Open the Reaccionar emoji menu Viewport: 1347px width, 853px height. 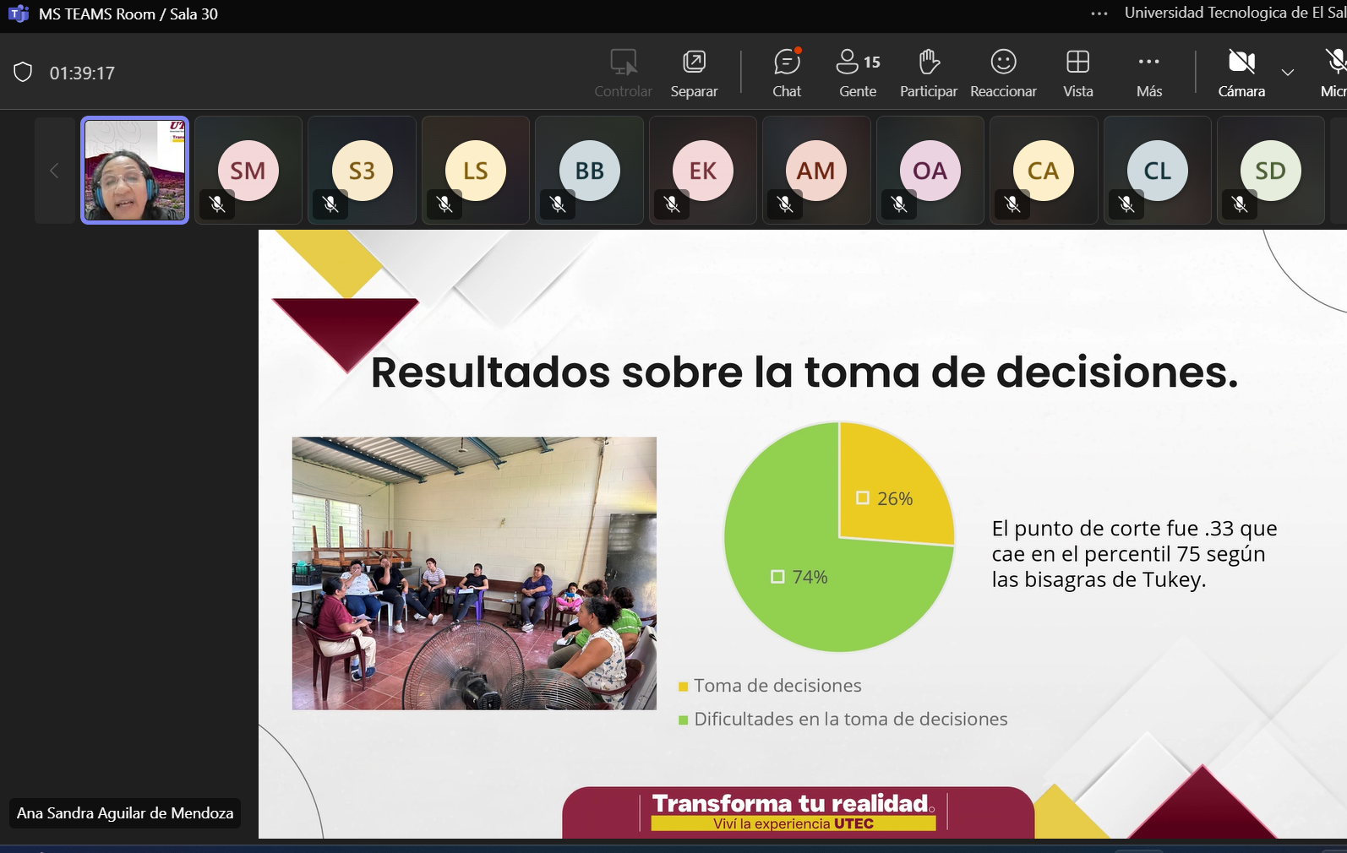pos(1003,73)
